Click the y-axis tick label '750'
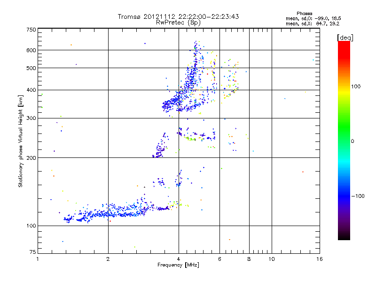 click(31, 30)
